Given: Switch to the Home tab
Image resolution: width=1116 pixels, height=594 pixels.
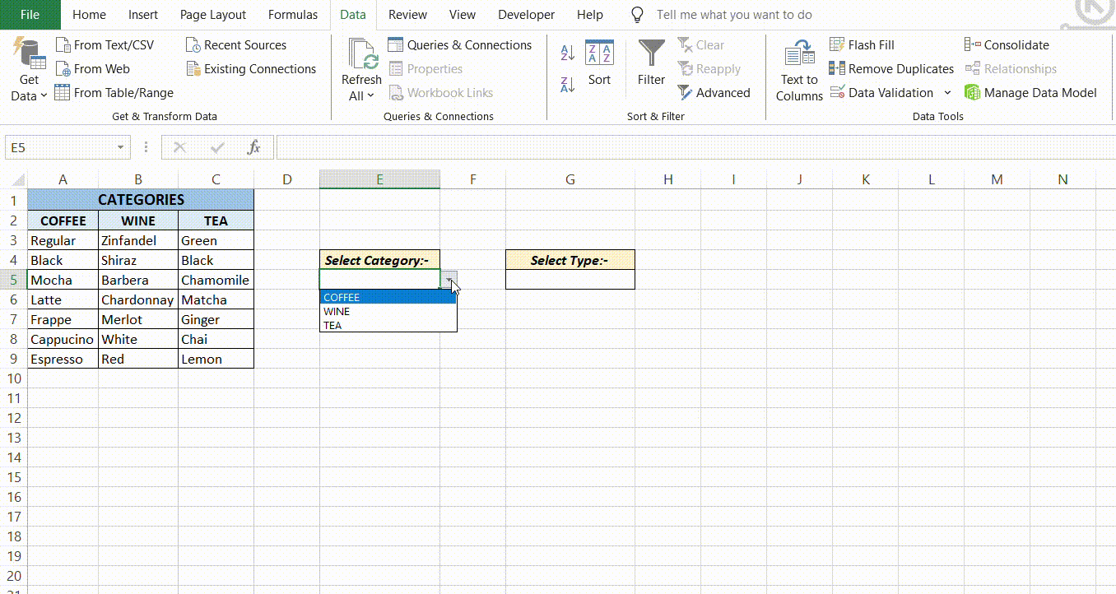Looking at the screenshot, I should point(89,15).
